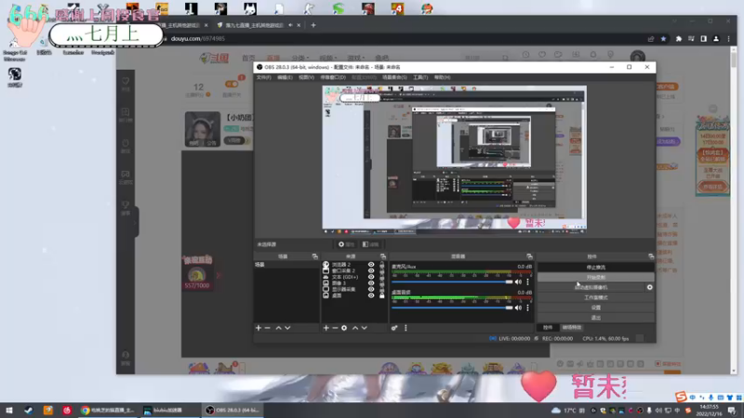Select the 文本 (GDI+) source row
The height and width of the screenshot is (418, 744).
coord(353,277)
